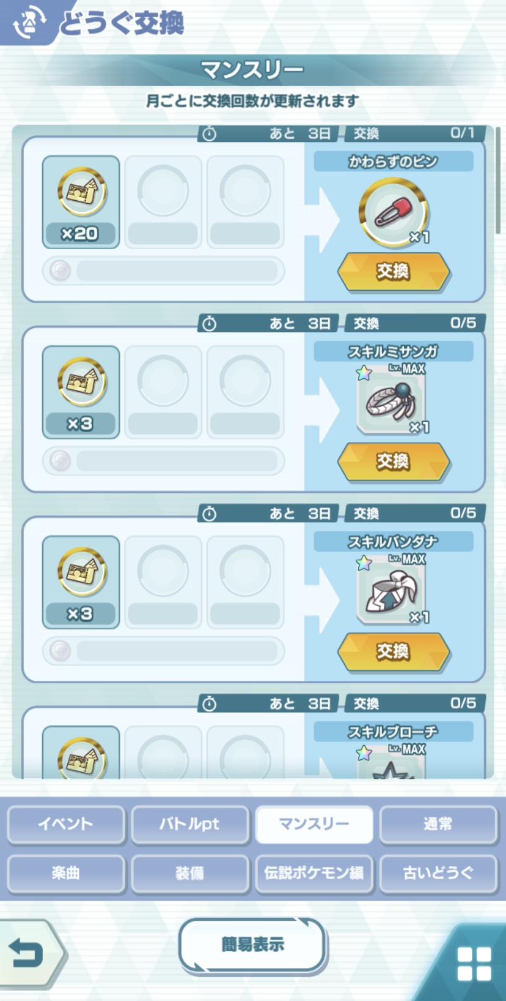Click 交換 button for スキルバンダナ
The width and height of the screenshot is (506, 1001).
[394, 651]
